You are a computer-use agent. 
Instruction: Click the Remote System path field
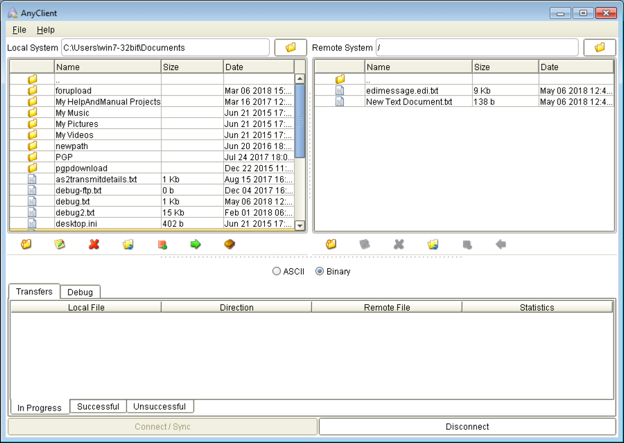tap(478, 46)
